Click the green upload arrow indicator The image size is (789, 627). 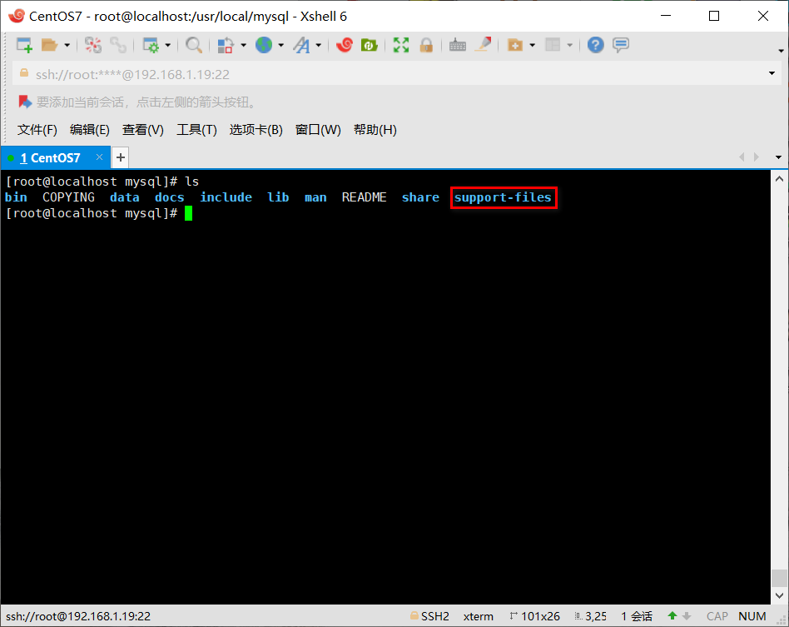coord(672,616)
